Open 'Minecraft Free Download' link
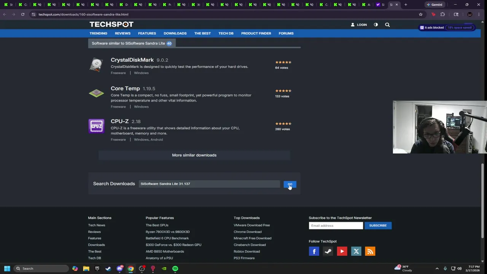 pyautogui.click(x=252, y=238)
